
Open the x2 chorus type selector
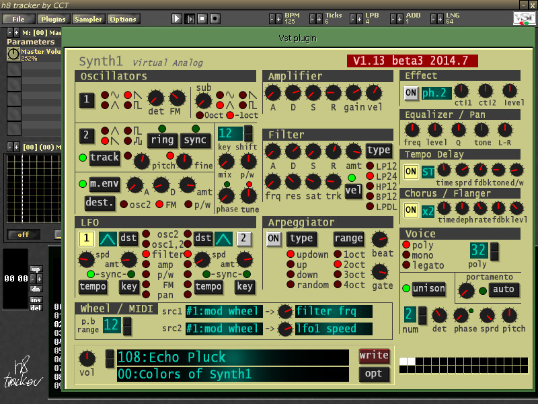(428, 211)
